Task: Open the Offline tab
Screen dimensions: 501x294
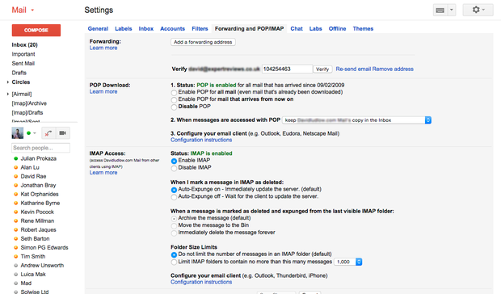Action: pyautogui.click(x=338, y=29)
